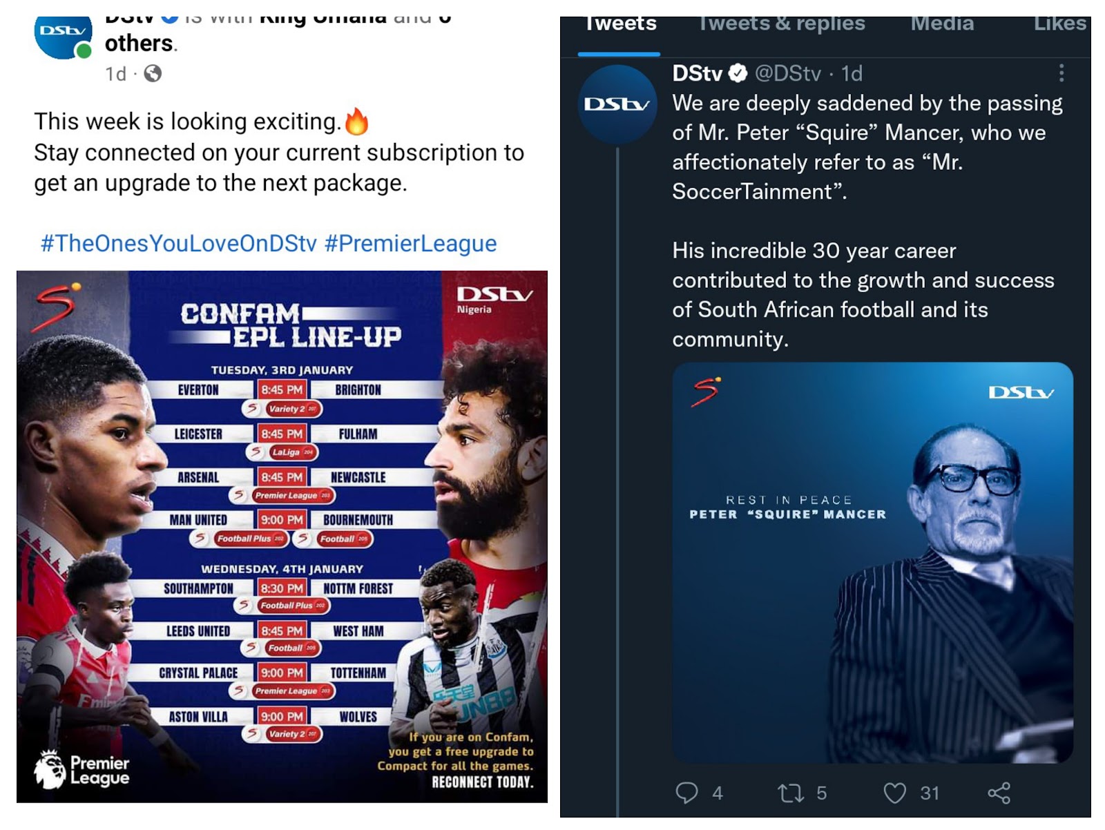This screenshot has height=830, width=1105.
Task: Click the DStv name on the tweet
Action: pyautogui.click(x=697, y=73)
